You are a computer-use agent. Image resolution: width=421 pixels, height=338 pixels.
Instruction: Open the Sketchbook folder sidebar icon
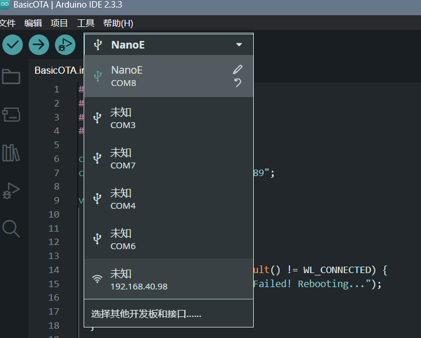[11, 77]
